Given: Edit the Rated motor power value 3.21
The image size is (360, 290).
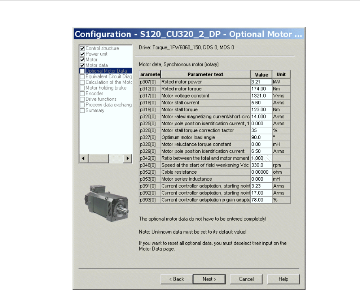Looking at the screenshot, I should click(261, 82).
